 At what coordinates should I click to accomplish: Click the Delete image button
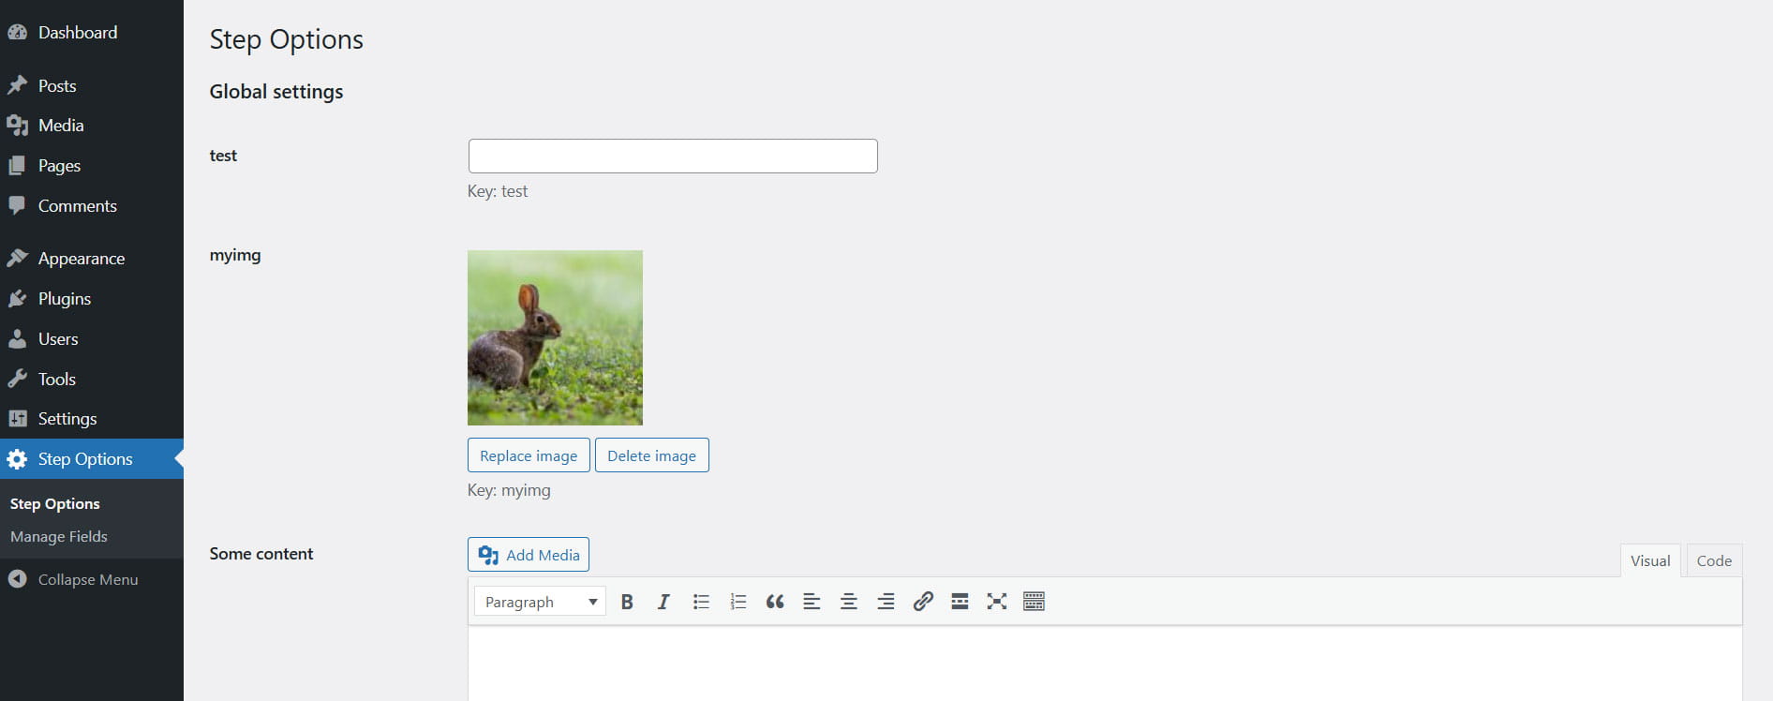pos(651,455)
